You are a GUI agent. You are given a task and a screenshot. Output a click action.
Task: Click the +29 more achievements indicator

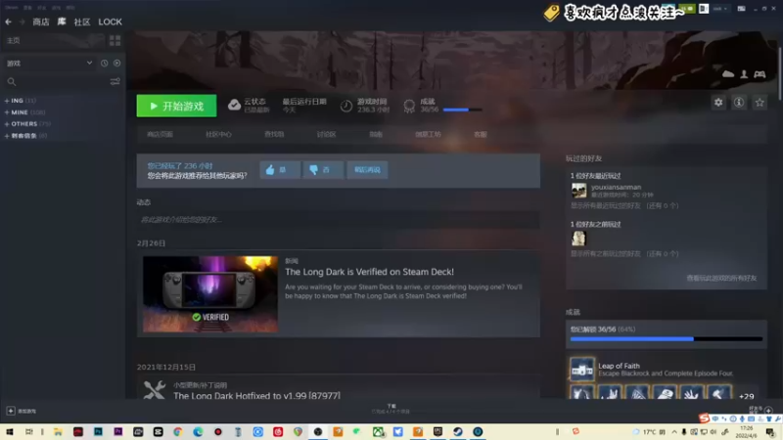746,396
